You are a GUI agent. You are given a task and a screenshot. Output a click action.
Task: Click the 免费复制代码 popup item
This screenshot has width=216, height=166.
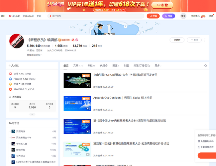point(206,141)
